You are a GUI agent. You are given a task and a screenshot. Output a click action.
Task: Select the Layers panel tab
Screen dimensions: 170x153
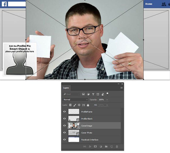tap(66, 88)
